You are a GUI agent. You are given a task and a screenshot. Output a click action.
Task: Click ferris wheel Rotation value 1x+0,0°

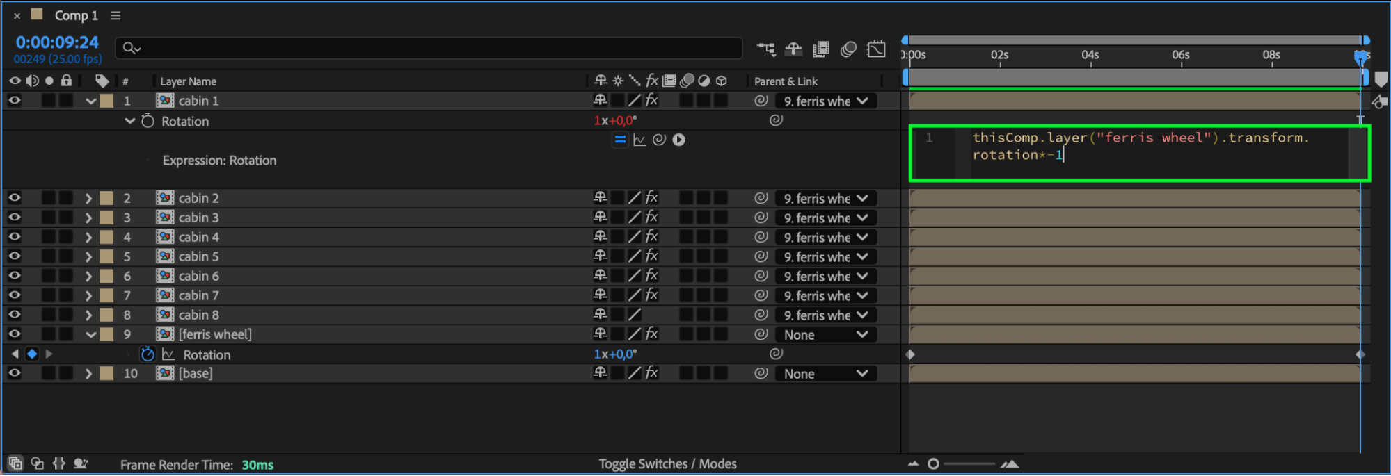(615, 354)
